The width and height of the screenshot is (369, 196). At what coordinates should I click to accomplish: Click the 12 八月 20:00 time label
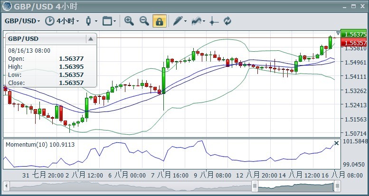257,175
